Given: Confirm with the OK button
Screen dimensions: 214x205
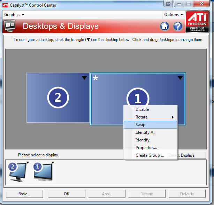Looking at the screenshot, I should click(x=67, y=194).
